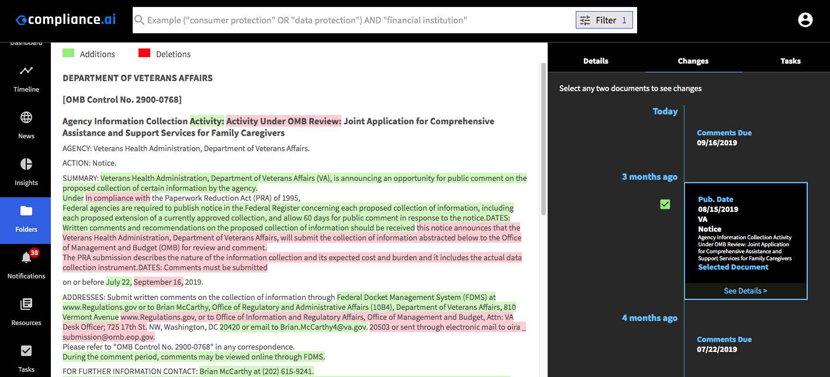Open the Insights pie chart icon
Screen dimensions: 830x377
[x=26, y=164]
